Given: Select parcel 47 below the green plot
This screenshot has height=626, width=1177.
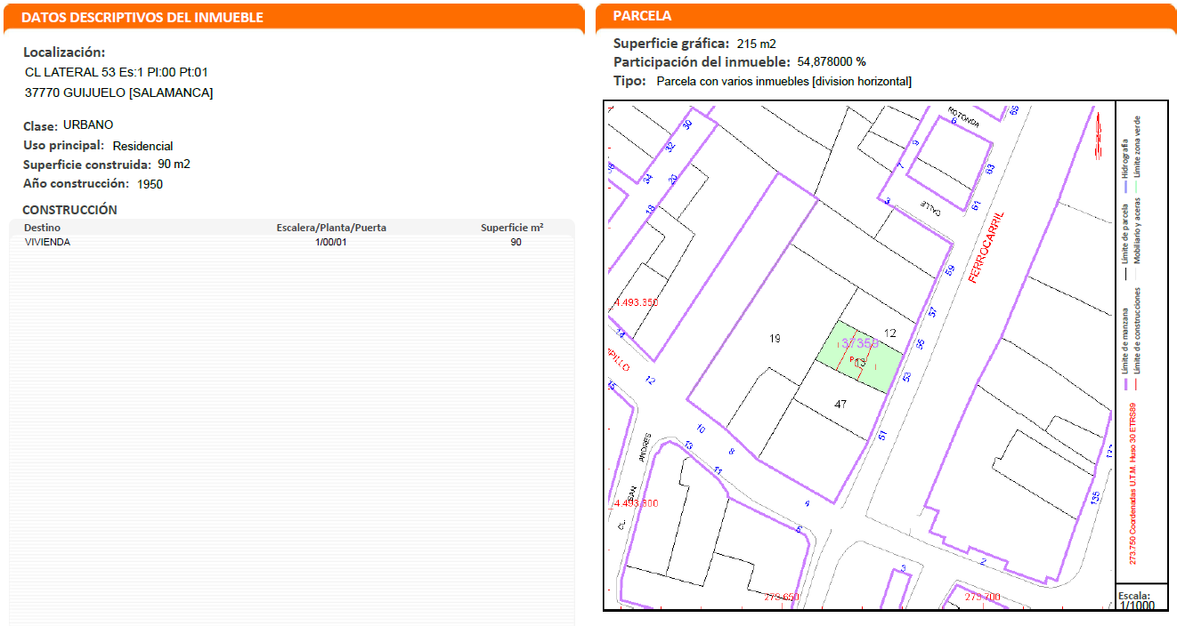Looking at the screenshot, I should (840, 404).
